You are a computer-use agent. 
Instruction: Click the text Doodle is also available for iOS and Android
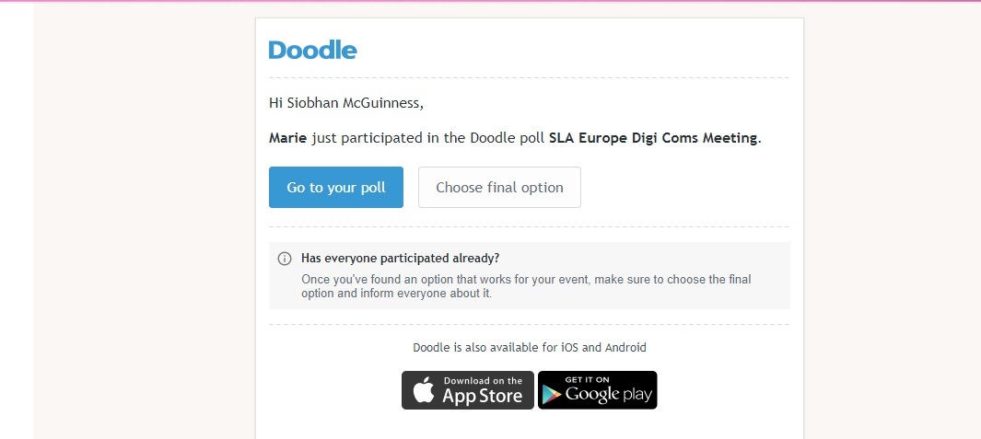point(530,348)
